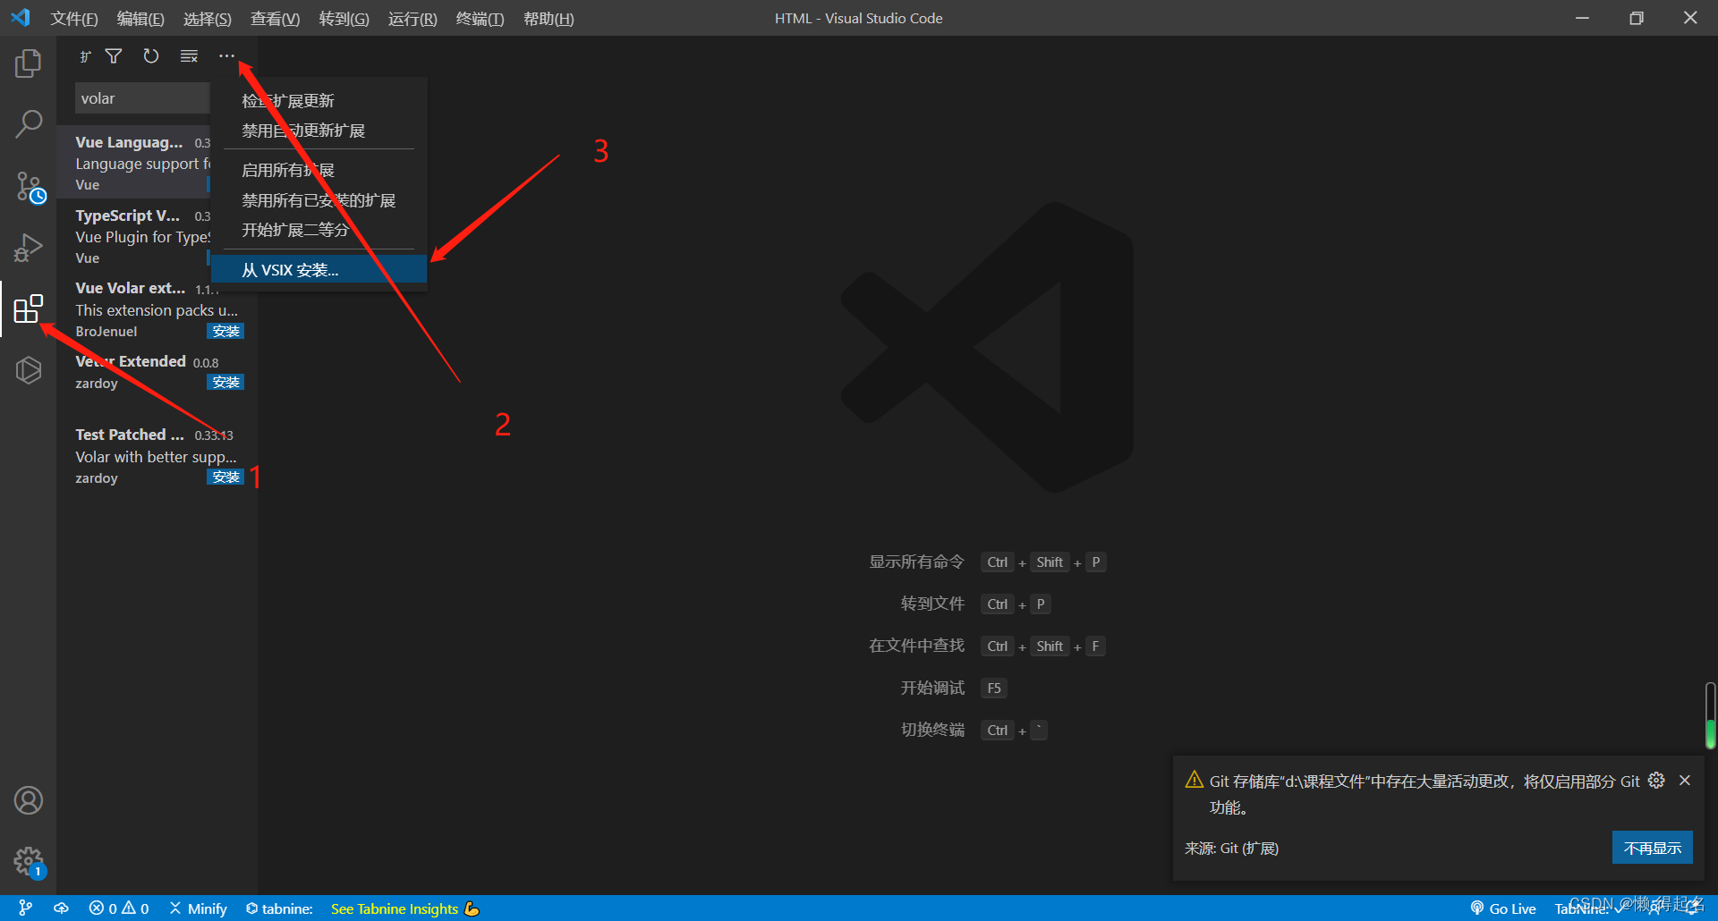The width and height of the screenshot is (1718, 921).
Task: Open the Search view in activity bar
Action: coord(29,124)
